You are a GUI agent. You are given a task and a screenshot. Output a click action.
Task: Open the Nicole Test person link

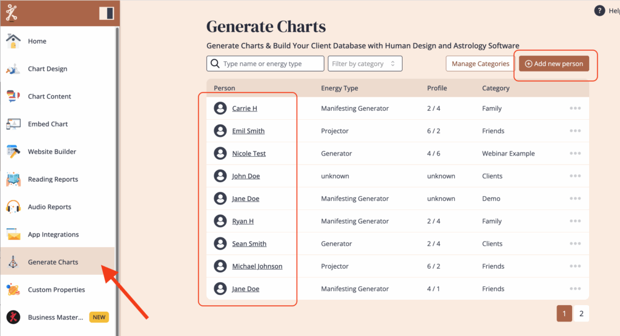[249, 154]
